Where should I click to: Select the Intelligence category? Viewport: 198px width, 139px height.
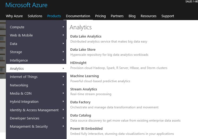[x=19, y=60]
